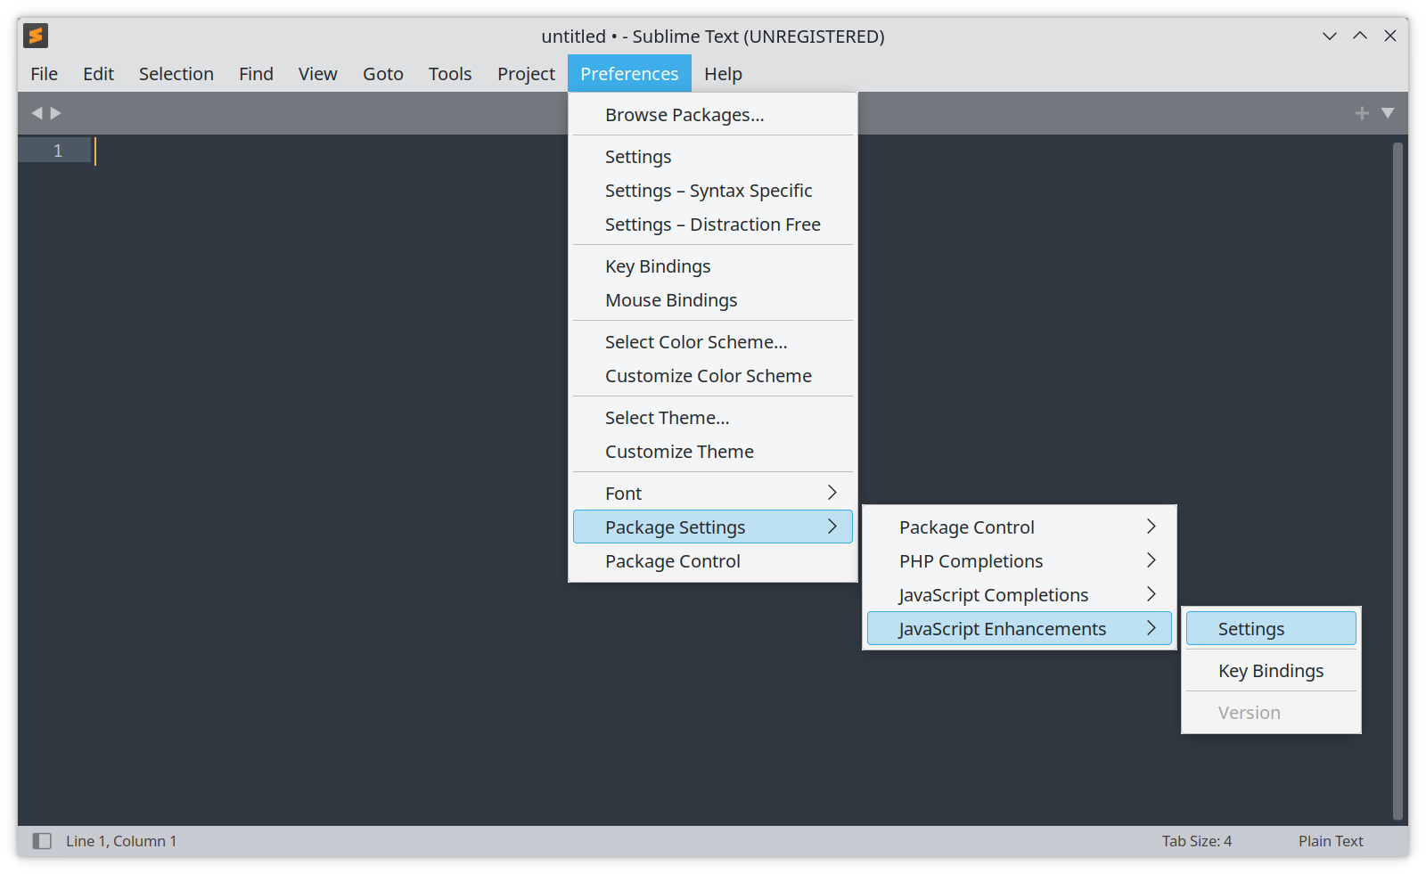Image resolution: width=1426 pixels, height=874 pixels.
Task: Add a new tab with plus icon
Action: tap(1362, 113)
